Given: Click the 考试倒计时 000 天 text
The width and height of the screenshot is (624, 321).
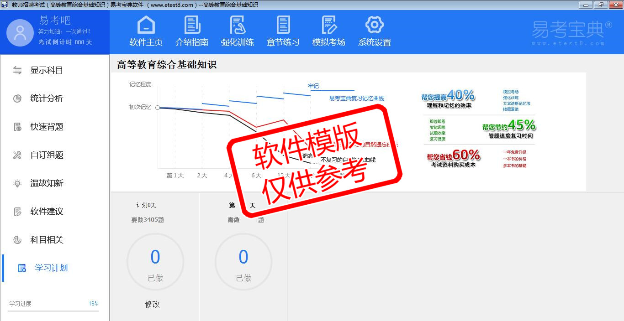Looking at the screenshot, I should pyautogui.click(x=65, y=42).
